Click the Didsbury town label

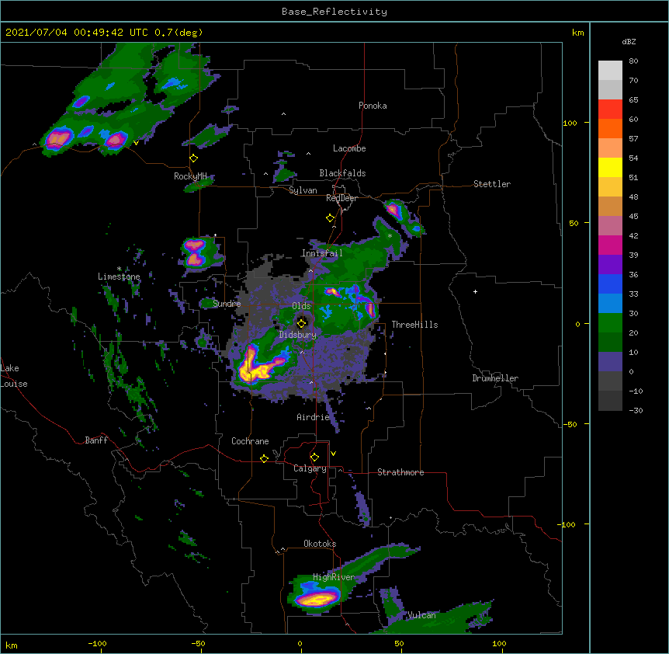click(x=298, y=335)
